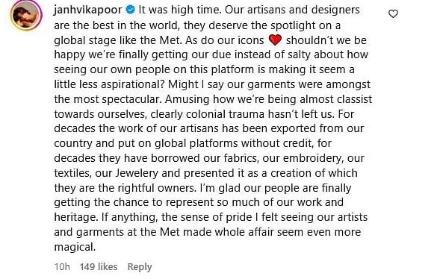Screen dimensions: 437x279
Task: Click the blue verified badge
Action: 130,10
